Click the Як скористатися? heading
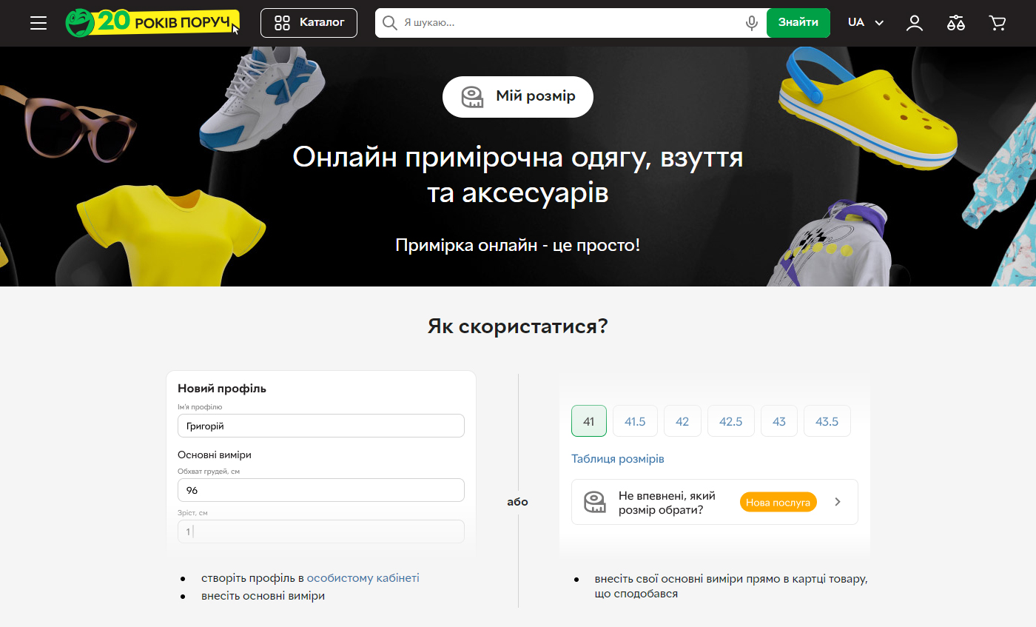This screenshot has height=627, width=1036. click(x=518, y=326)
